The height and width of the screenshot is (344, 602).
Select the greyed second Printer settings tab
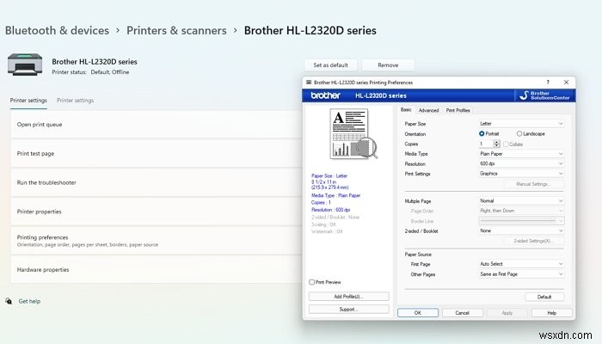[x=76, y=101]
